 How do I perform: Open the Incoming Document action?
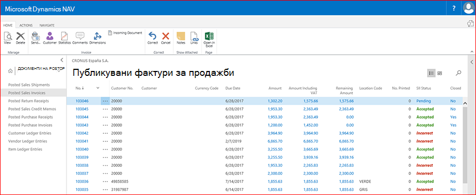[125, 32]
